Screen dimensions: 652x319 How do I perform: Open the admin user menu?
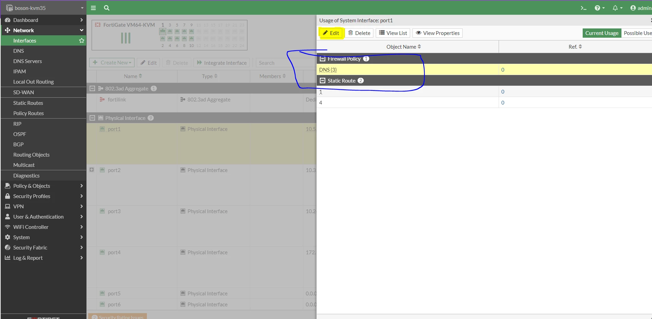[x=641, y=8]
